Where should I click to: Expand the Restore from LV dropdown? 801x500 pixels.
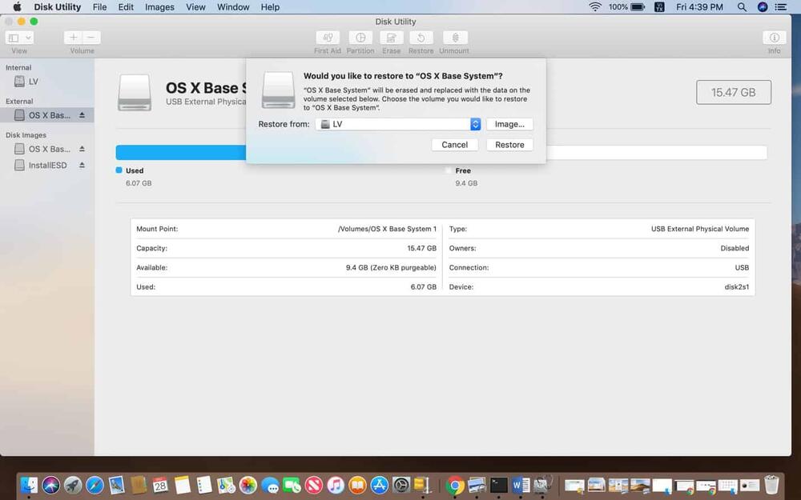coord(475,124)
